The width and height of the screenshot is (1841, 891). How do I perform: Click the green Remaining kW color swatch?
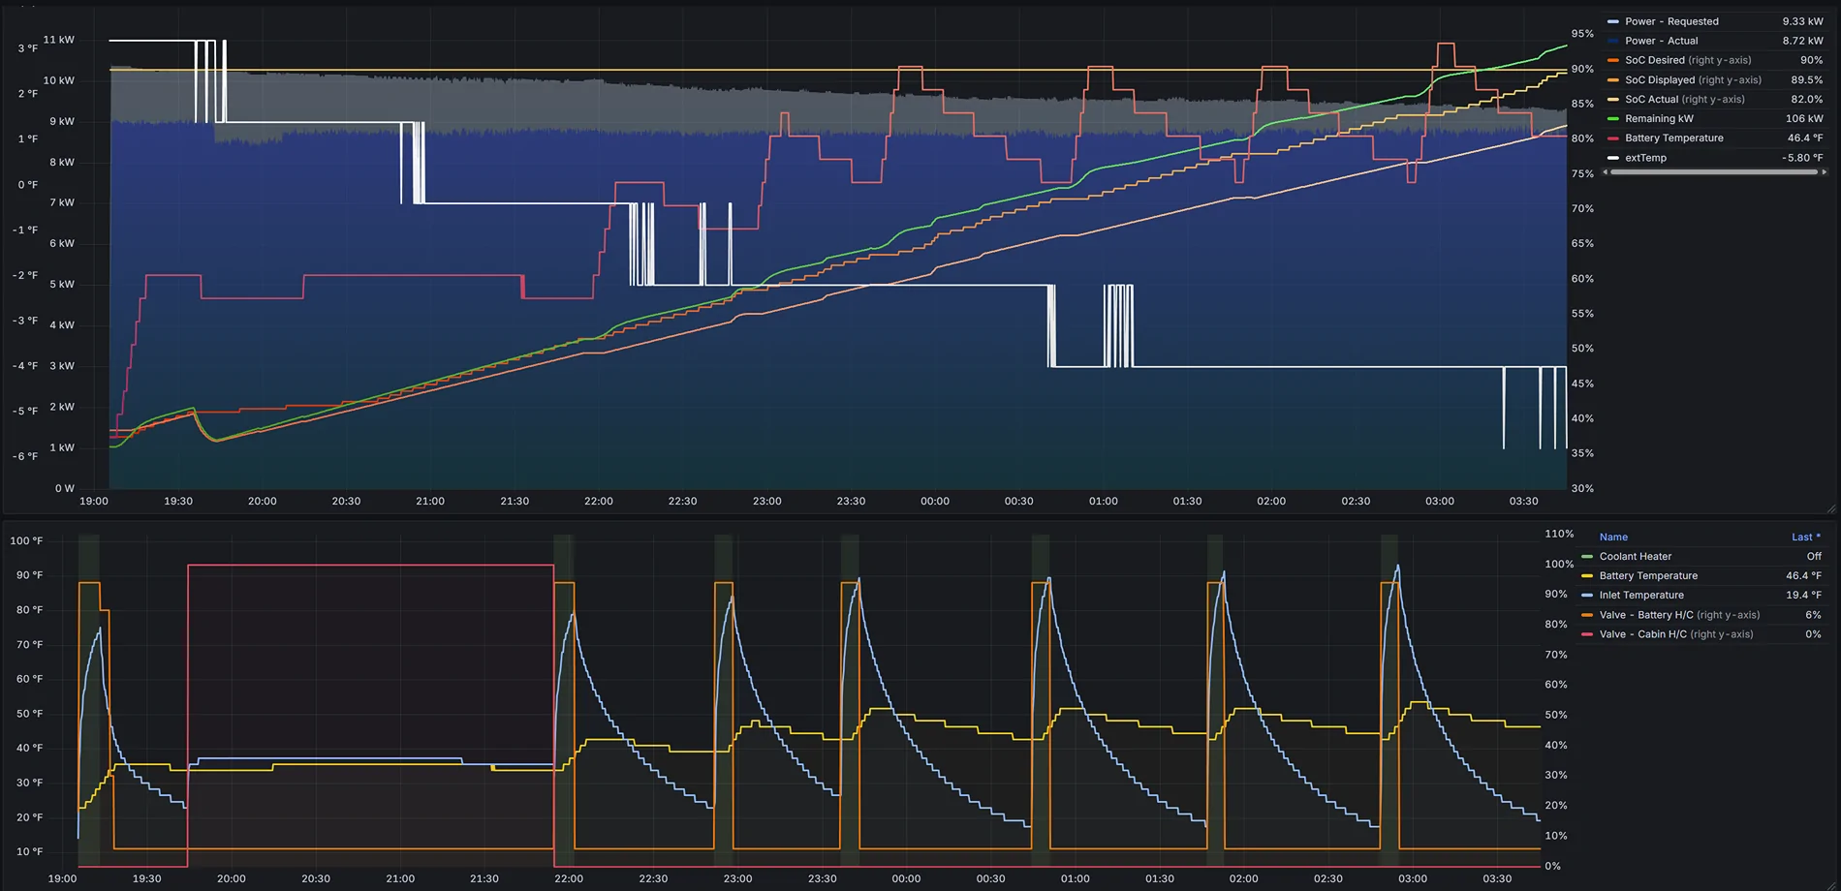coord(1612,119)
